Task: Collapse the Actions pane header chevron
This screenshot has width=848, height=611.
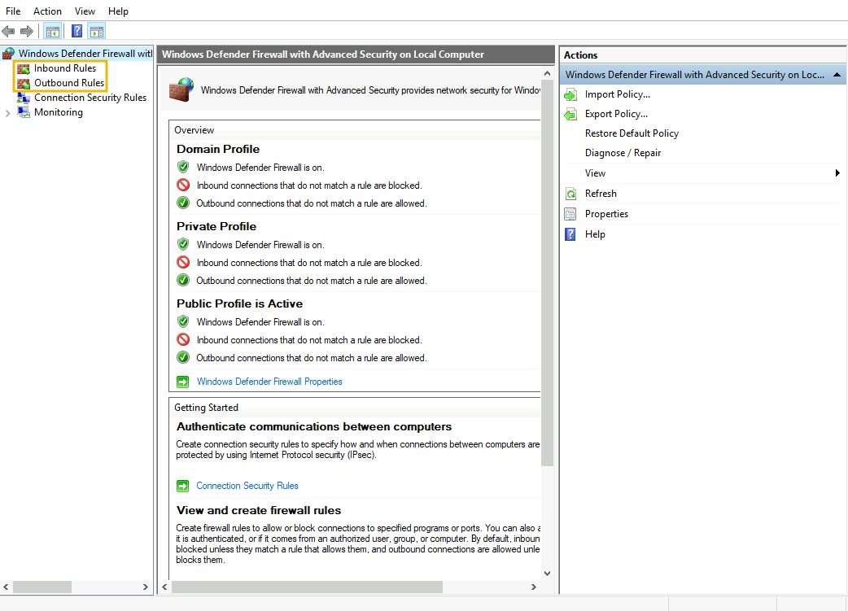Action: [837, 74]
